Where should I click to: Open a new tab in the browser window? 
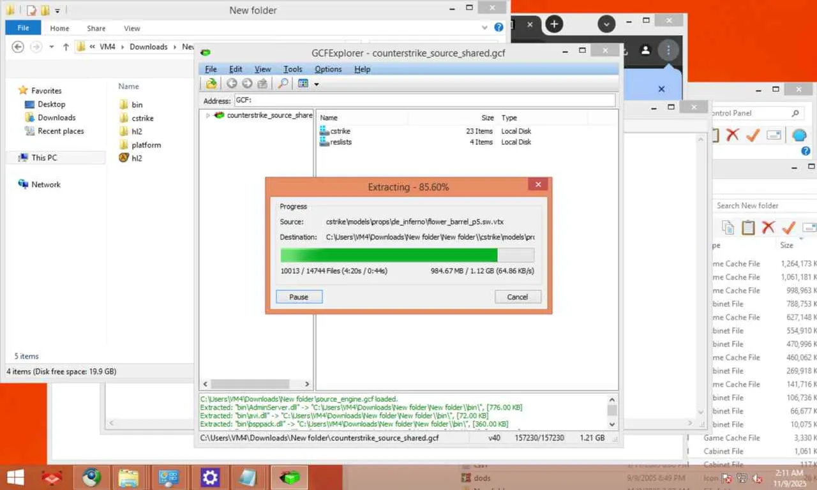coord(554,24)
